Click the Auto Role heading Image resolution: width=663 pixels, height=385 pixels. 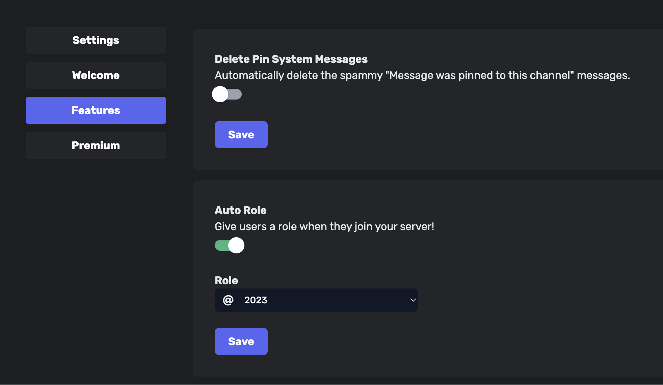pyautogui.click(x=240, y=210)
